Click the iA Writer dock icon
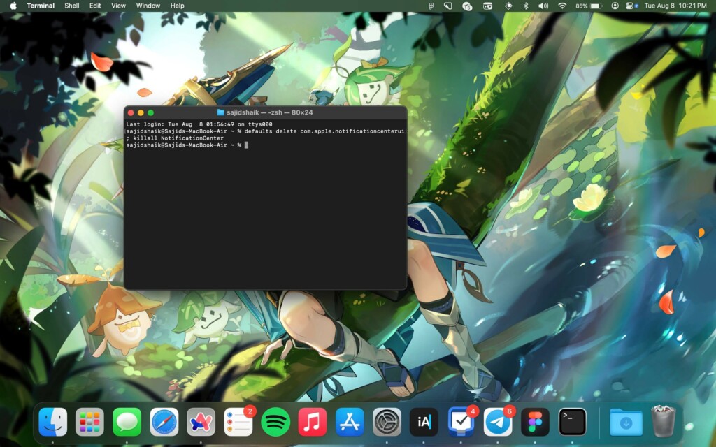 point(424,422)
